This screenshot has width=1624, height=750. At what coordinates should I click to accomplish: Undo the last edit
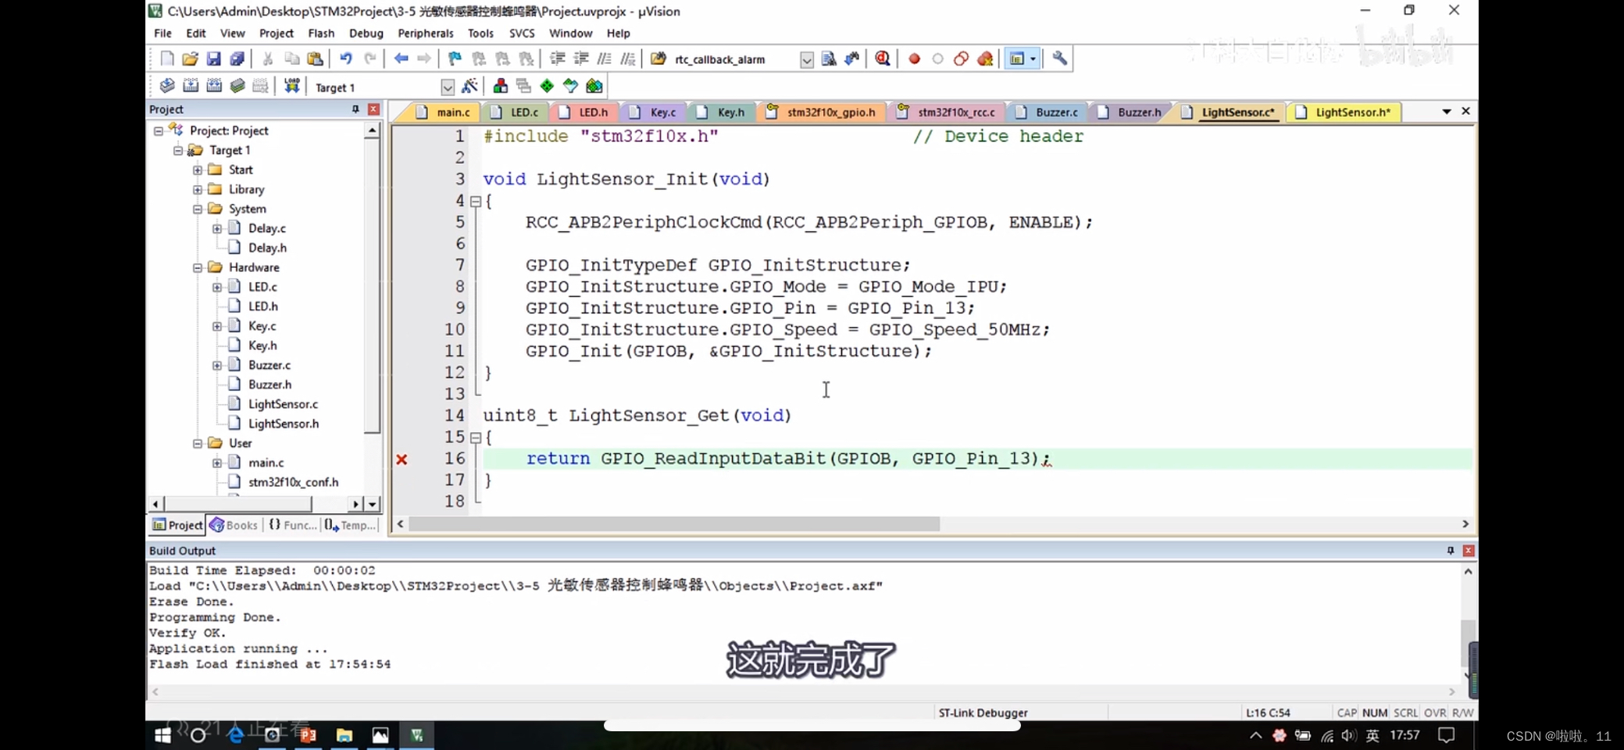click(345, 59)
